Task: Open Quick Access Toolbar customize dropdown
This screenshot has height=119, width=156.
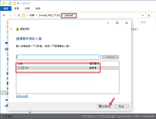Action: (x=18, y=3)
